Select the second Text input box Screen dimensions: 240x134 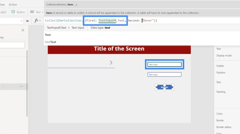[x=164, y=74]
